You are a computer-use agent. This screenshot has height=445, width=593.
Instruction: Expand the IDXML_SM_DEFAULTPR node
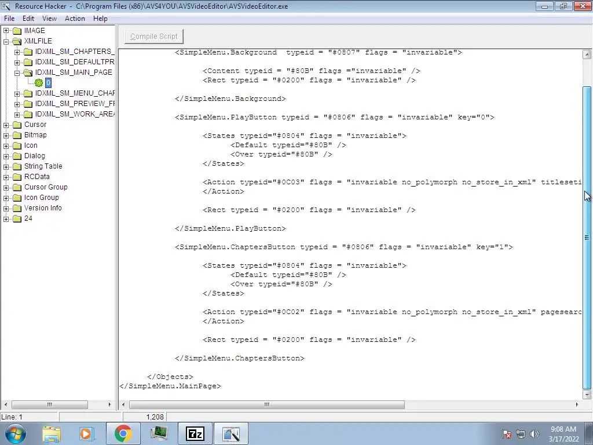17,62
